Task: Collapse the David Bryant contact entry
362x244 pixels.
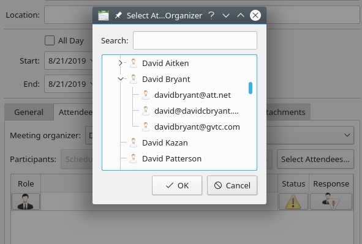Action: (x=120, y=79)
